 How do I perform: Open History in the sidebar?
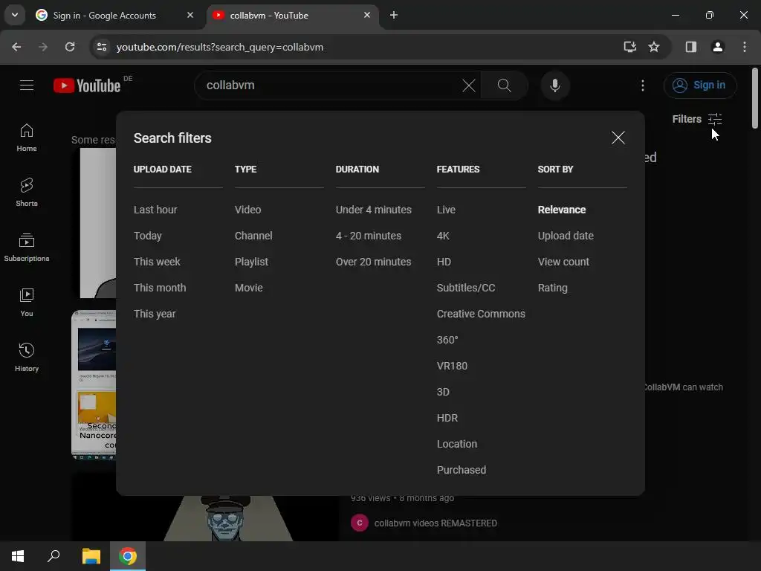click(27, 358)
